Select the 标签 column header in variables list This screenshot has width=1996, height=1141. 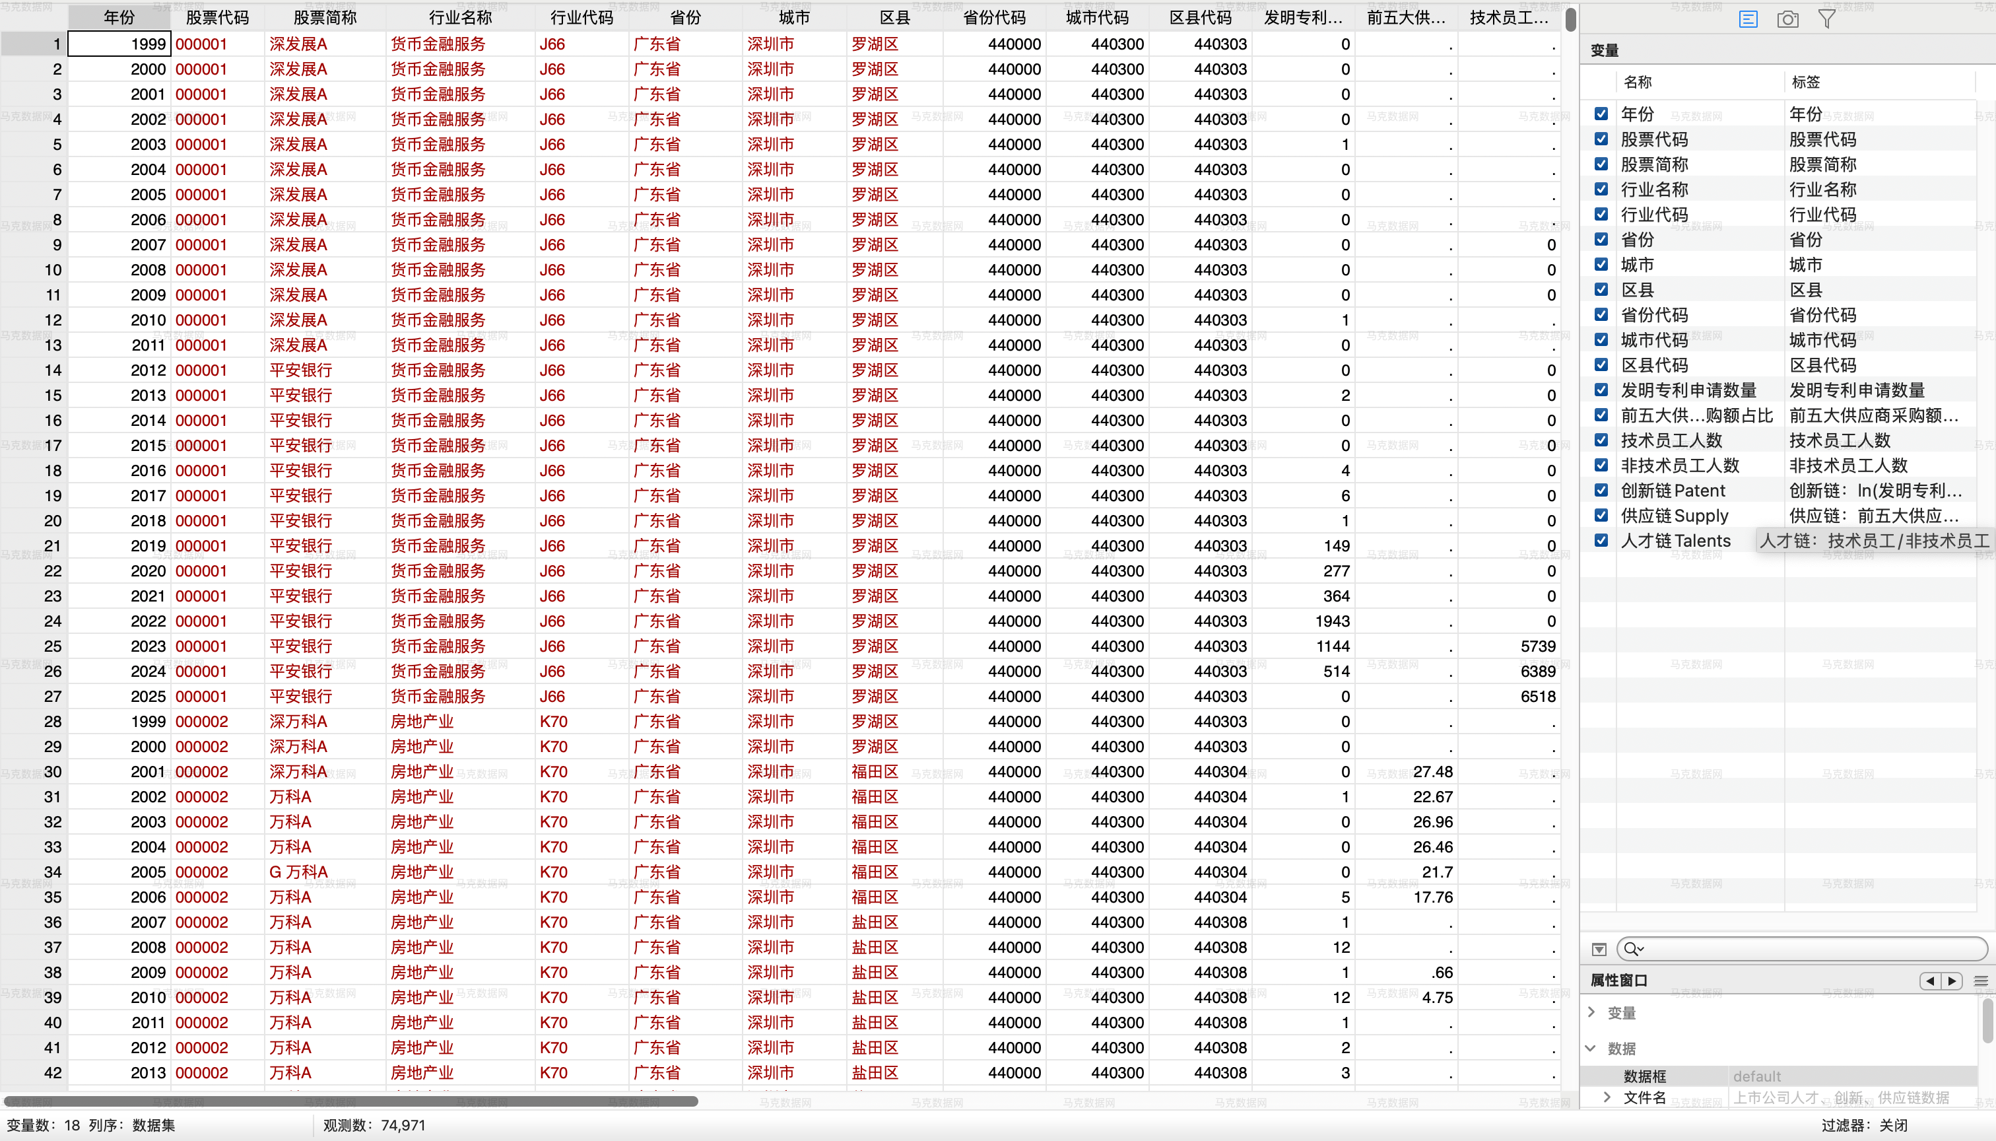(x=1806, y=83)
